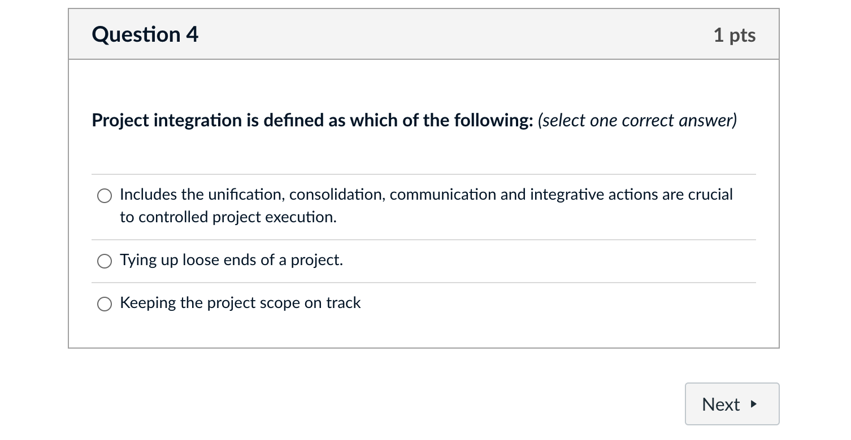Click the right-arrow icon inside Next button
Screen dimensions: 851x440
point(755,404)
